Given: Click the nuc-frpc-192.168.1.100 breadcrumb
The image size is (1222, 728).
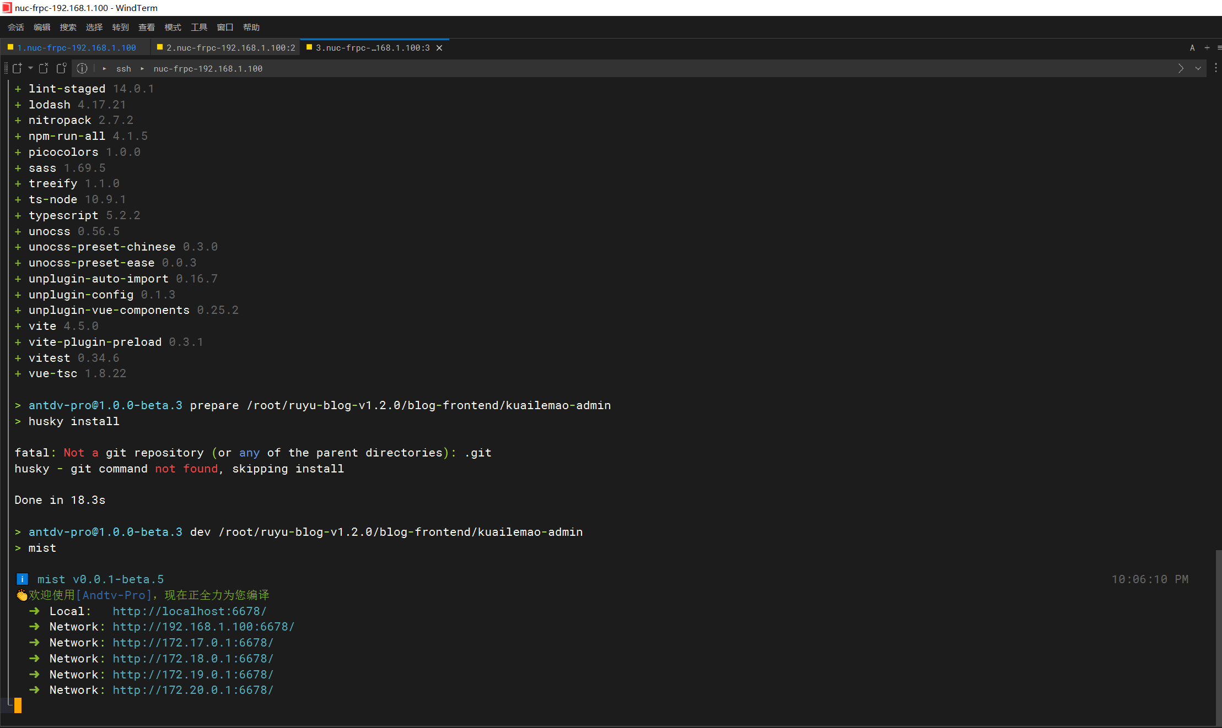Looking at the screenshot, I should (208, 69).
